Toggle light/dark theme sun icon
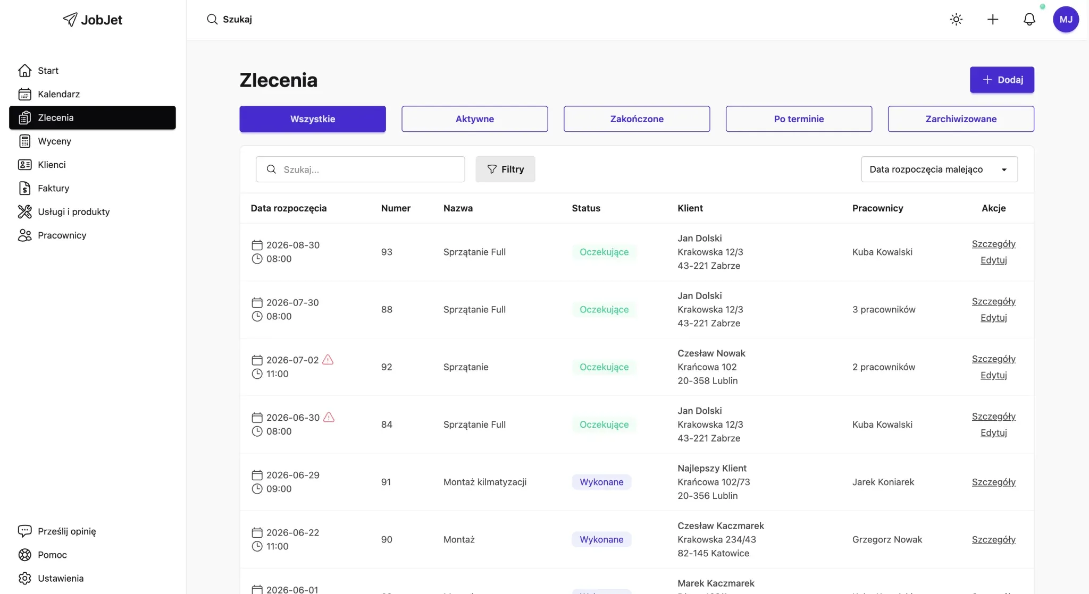Image resolution: width=1089 pixels, height=594 pixels. point(956,20)
